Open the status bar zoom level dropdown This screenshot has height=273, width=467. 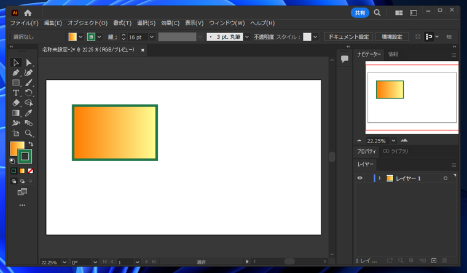tap(65, 263)
